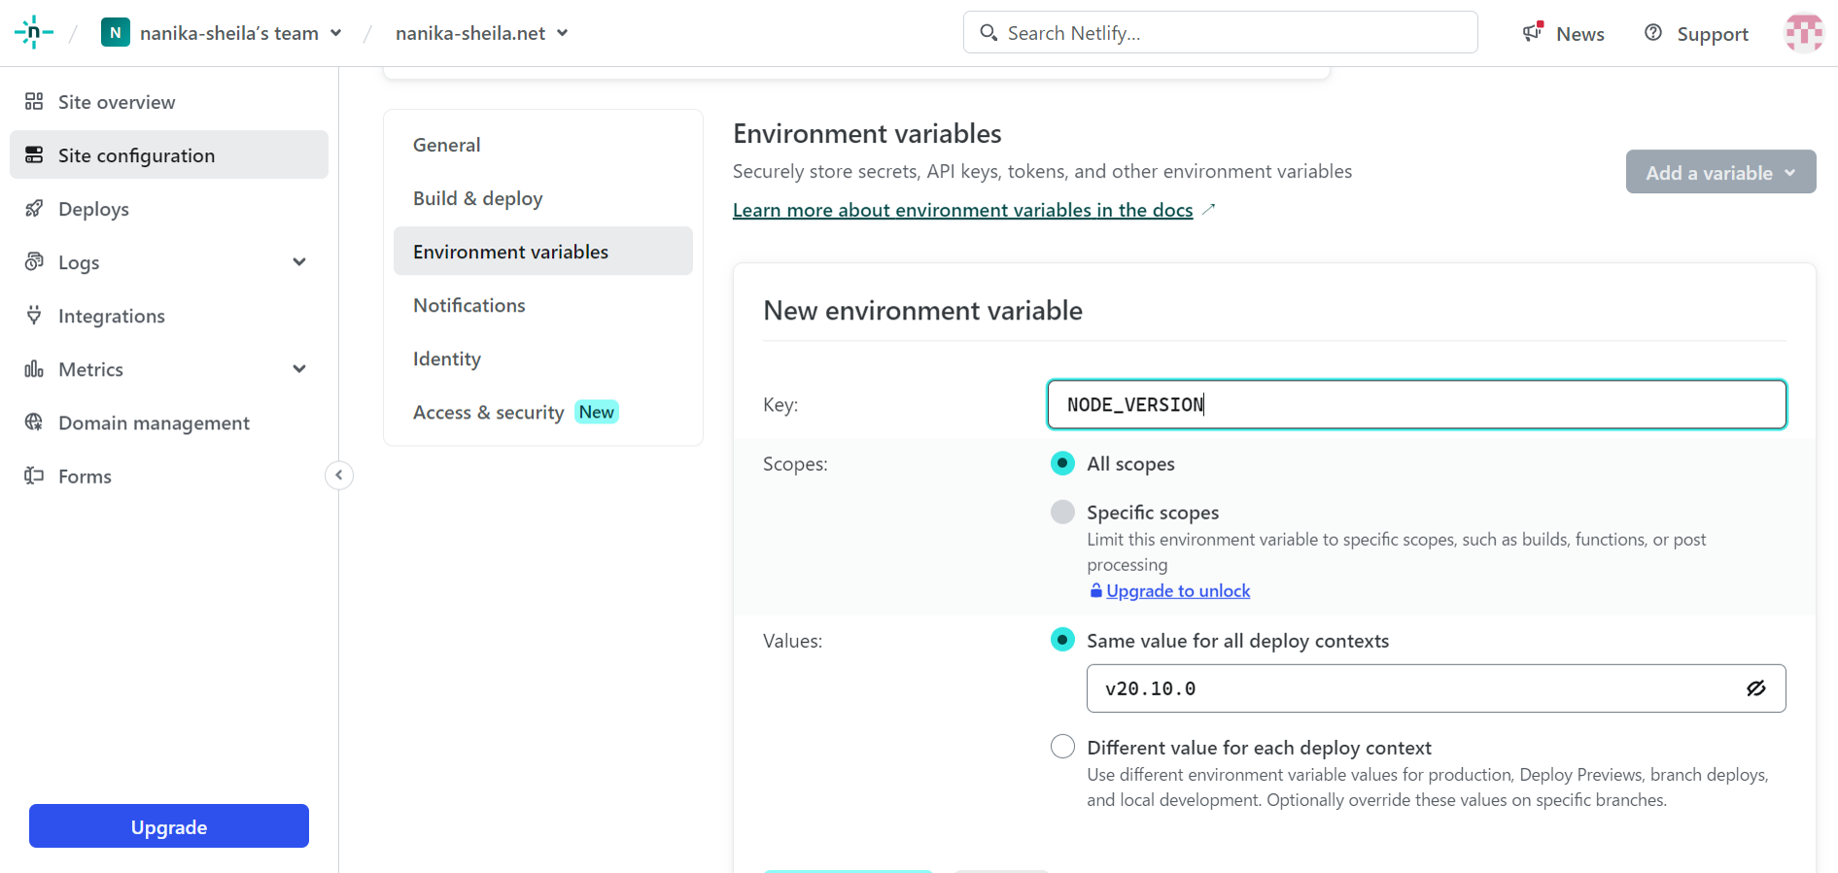
Task: Switch to the Build & deploy settings tab
Action: (477, 198)
